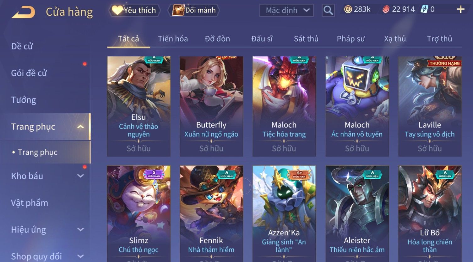The height and width of the screenshot is (262, 473).
Task: Open the Azzen'Ka Giáng sinh skin card
Action: pos(284,213)
